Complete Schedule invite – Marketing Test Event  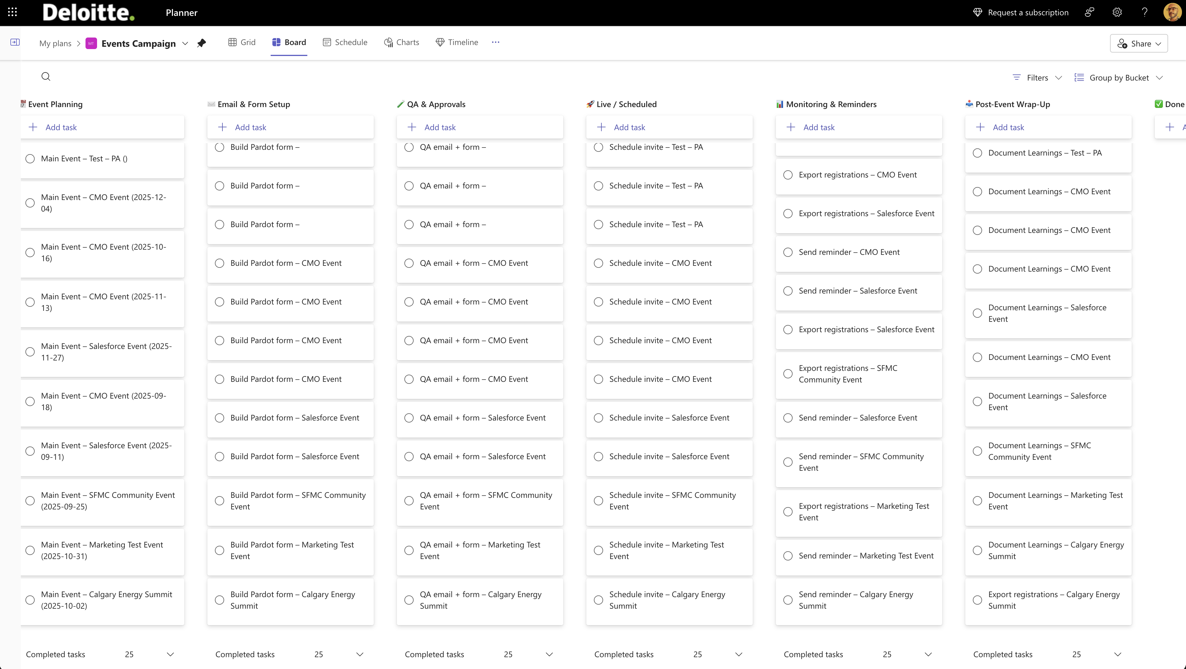coord(598,550)
